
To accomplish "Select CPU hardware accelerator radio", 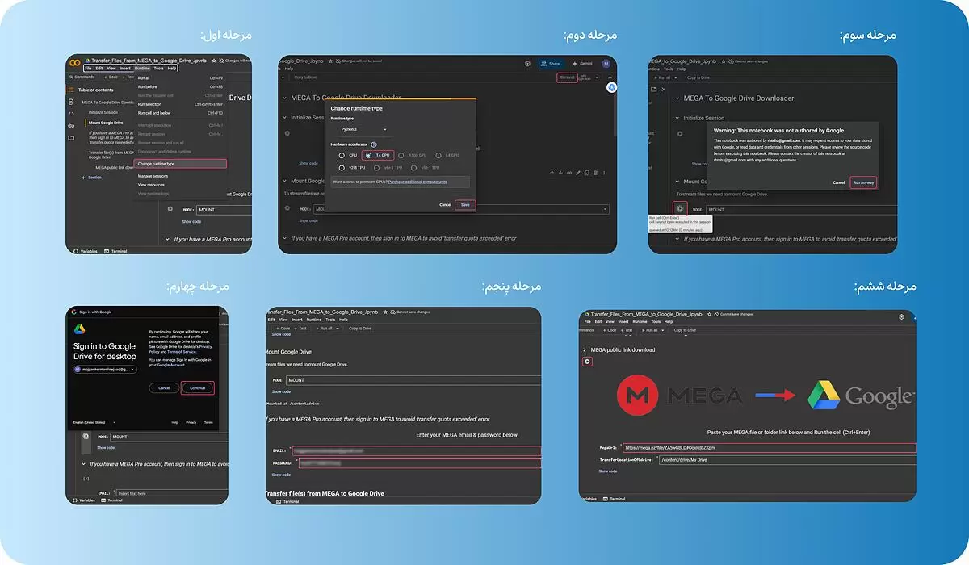I will coord(342,155).
